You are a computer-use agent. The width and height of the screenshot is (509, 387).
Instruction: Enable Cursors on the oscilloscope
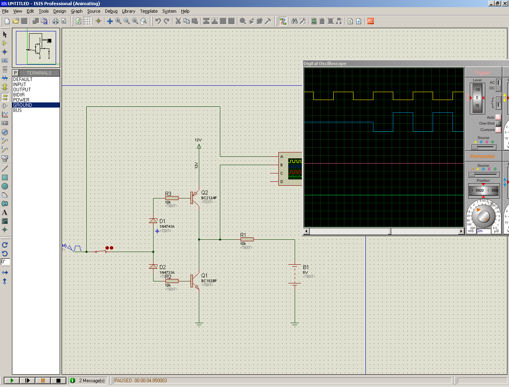point(498,130)
